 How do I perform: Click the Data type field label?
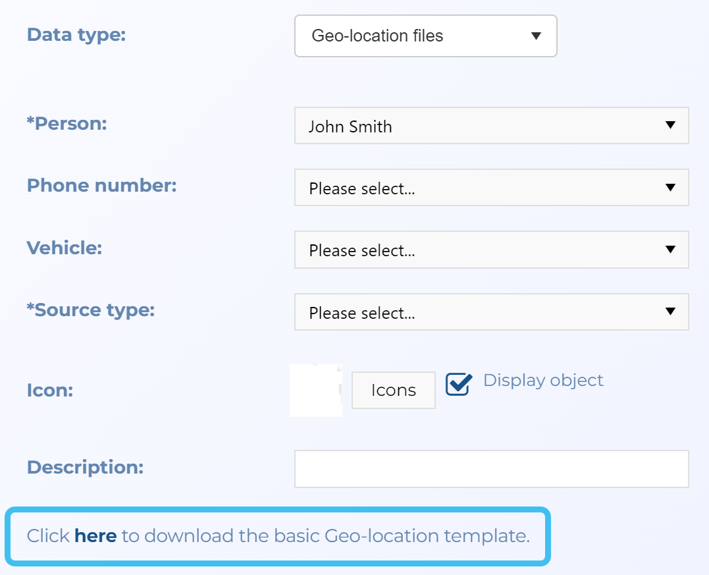(x=76, y=34)
